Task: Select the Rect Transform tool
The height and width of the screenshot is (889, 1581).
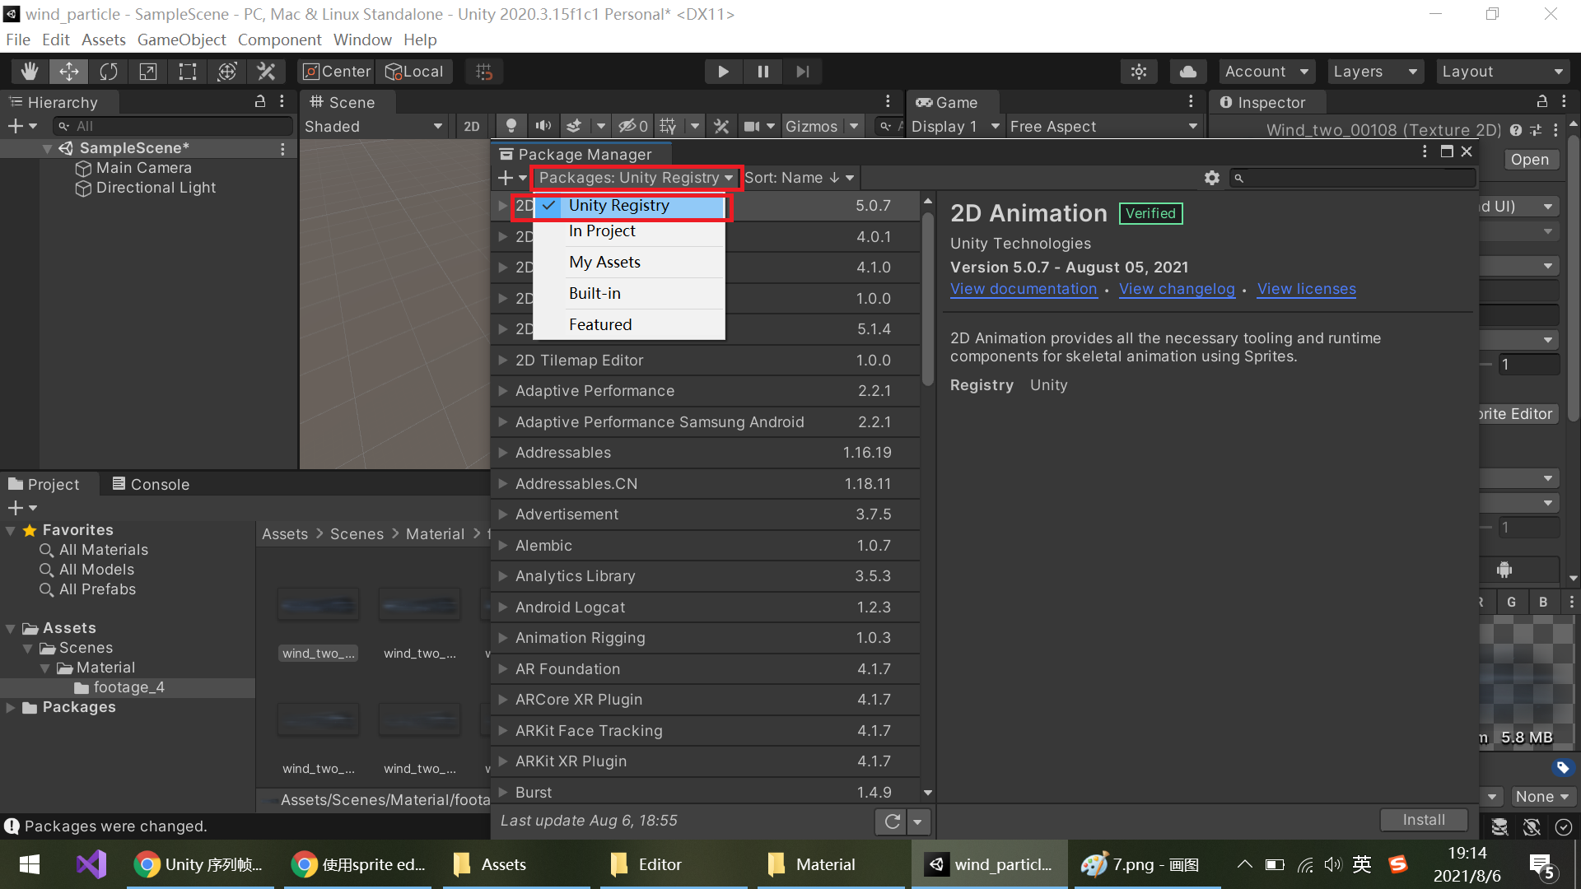Action: coord(188,72)
